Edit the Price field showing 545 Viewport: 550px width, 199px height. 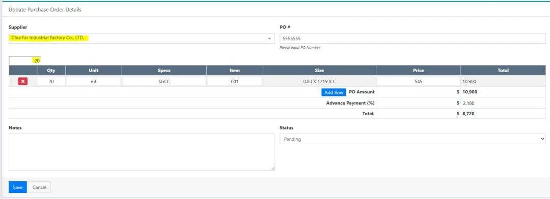click(x=418, y=82)
